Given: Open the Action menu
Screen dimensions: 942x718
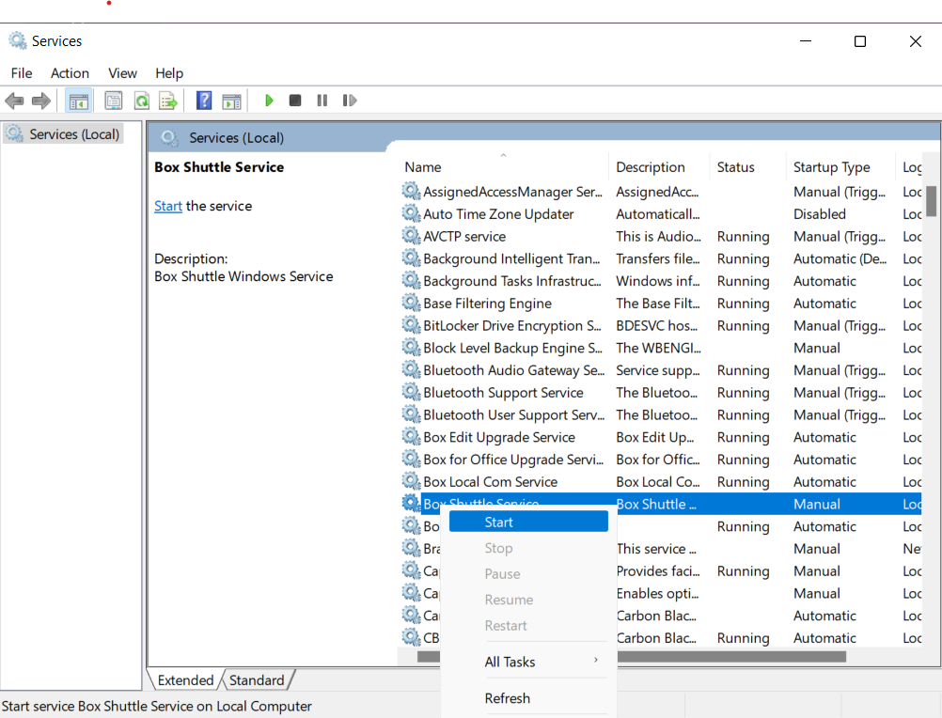Looking at the screenshot, I should click(x=70, y=73).
